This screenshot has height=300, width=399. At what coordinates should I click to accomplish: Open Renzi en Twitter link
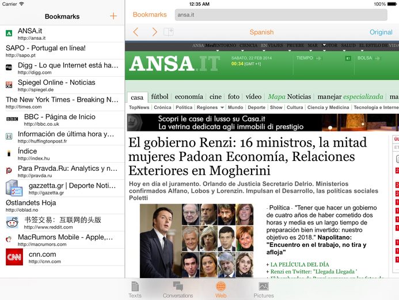click(313, 272)
